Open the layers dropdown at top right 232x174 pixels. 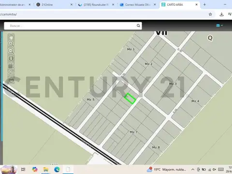[219, 26]
